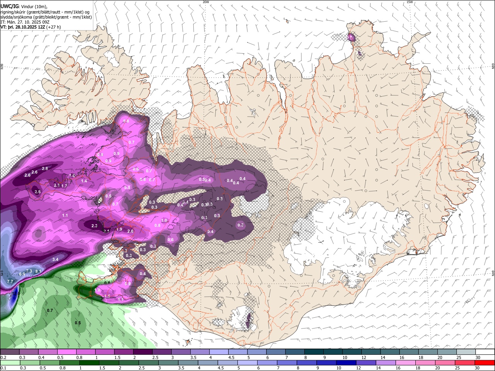
Task: Pick the light grey snow swatch at 25
Action: point(466,352)
